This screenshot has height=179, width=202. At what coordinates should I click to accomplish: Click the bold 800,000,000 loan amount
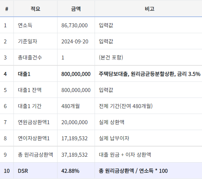pyautogui.click(x=76, y=74)
